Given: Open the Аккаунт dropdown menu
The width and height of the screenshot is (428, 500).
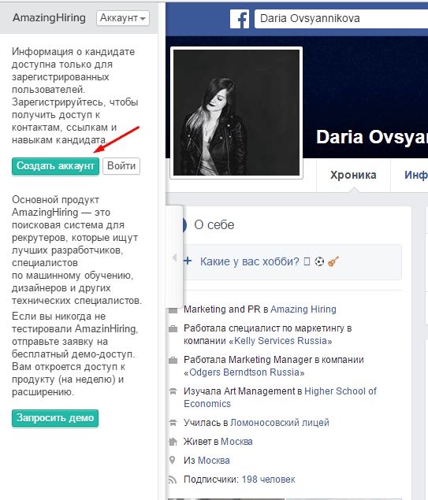Looking at the screenshot, I should tap(123, 18).
